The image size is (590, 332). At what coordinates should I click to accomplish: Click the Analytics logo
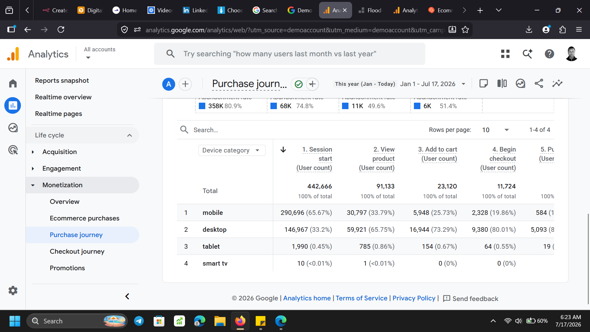click(x=13, y=54)
